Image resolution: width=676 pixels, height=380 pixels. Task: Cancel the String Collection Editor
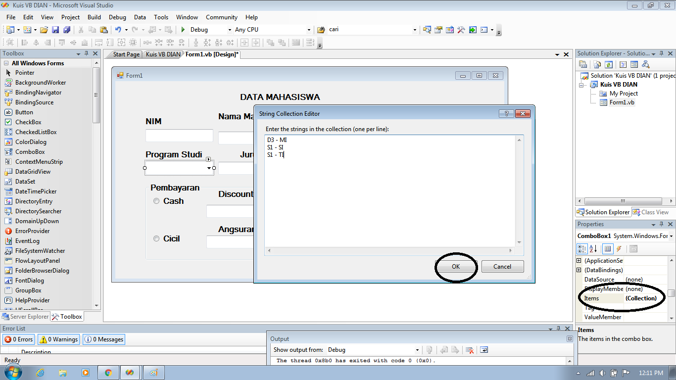502,266
